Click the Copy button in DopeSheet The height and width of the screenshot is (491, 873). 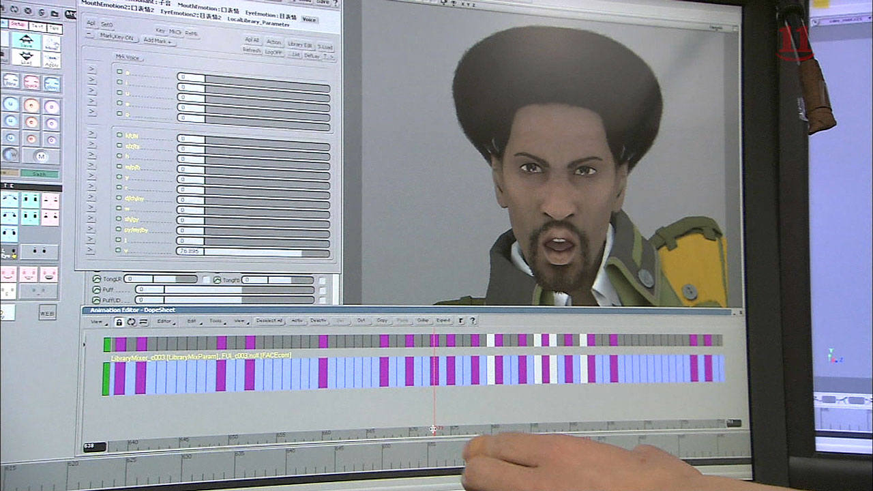382,321
